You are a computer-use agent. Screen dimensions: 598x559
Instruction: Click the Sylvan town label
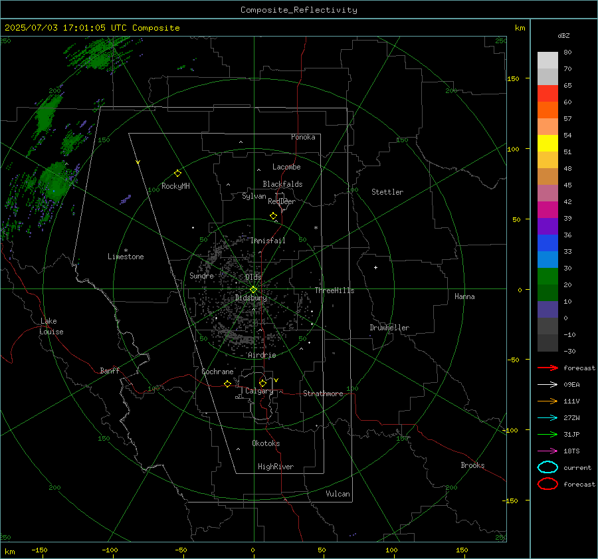pos(254,196)
